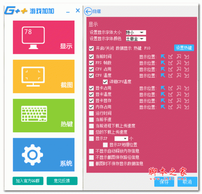Set FPS 帧数 position to top-right arrow
This screenshot has height=194, width=202.
(x=179, y=63)
